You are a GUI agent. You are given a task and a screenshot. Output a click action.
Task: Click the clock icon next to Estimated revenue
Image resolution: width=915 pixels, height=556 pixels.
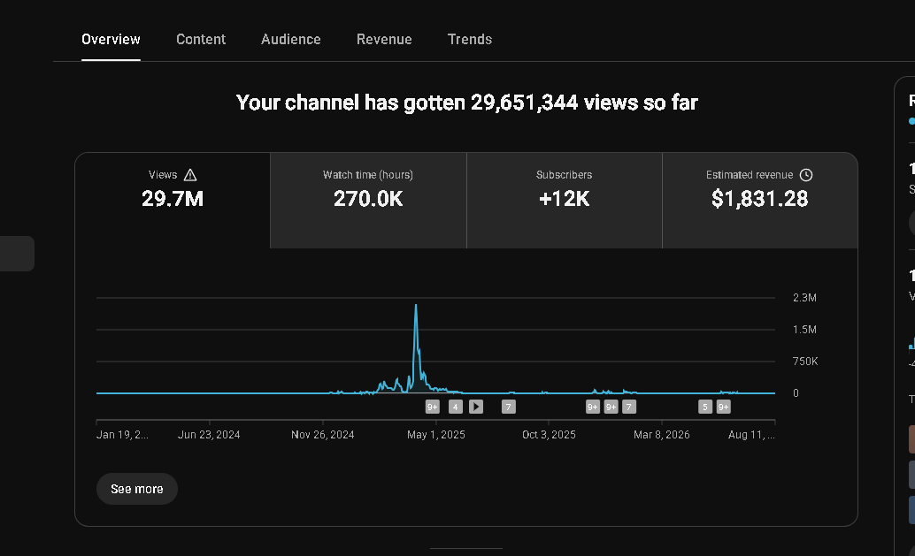806,175
